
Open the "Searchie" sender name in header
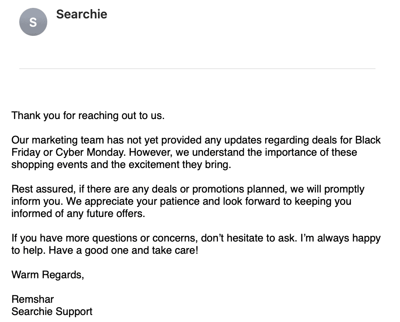click(82, 14)
